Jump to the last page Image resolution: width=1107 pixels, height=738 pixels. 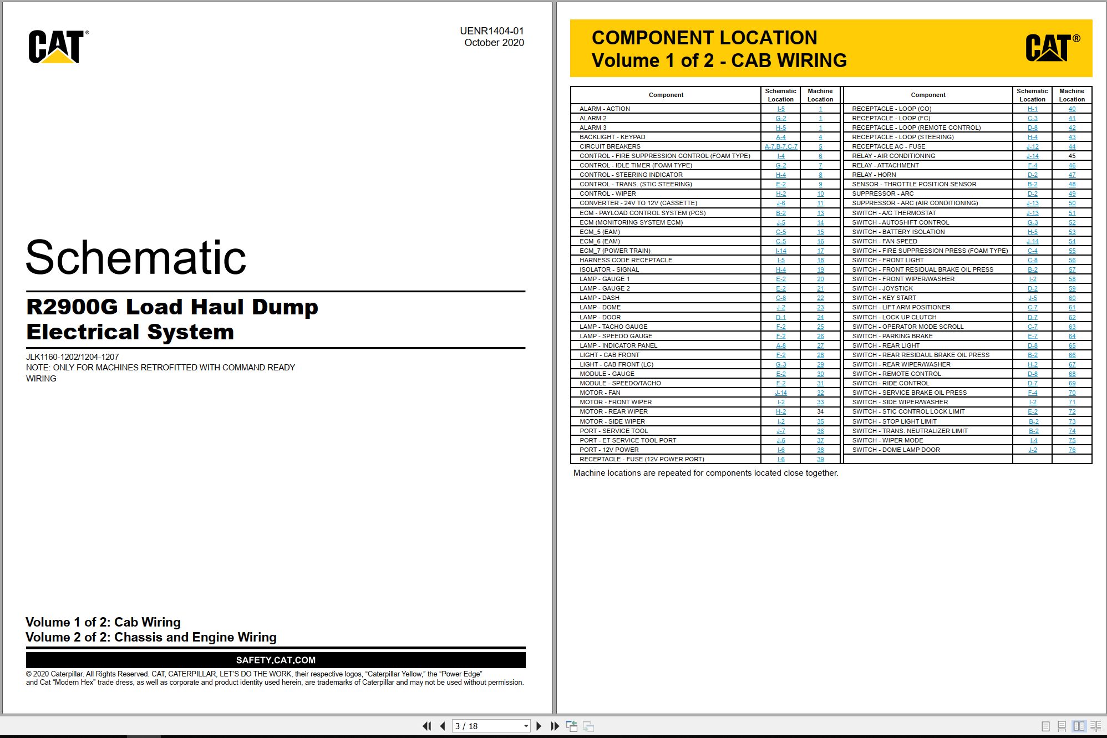[555, 726]
